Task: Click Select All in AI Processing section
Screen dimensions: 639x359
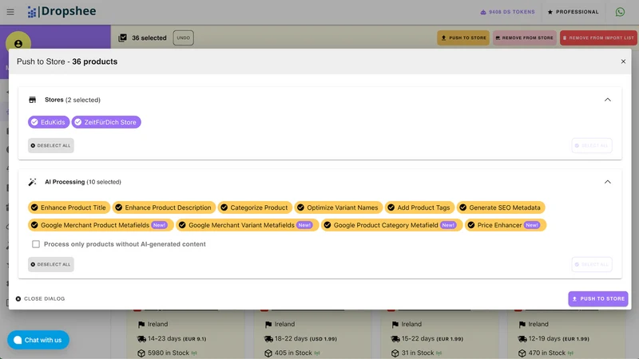Action: tap(592, 264)
